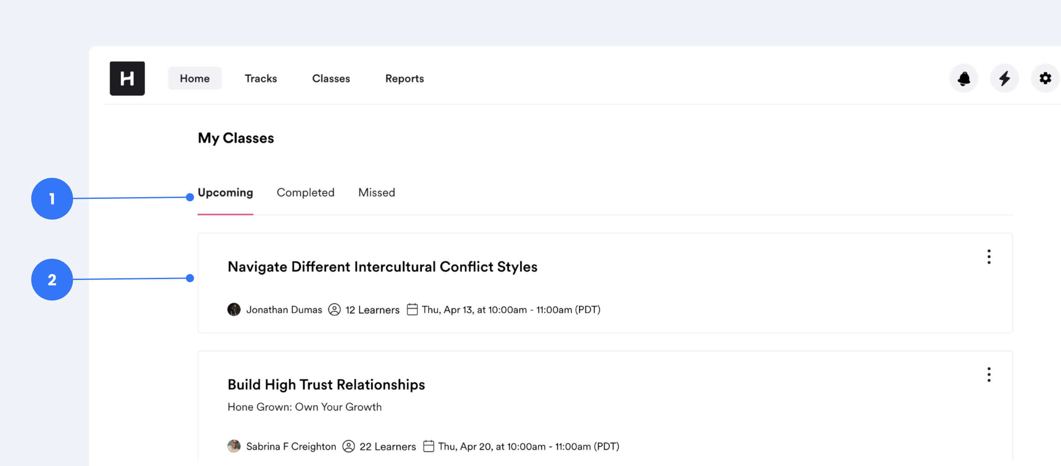Open three-dot menu for Build High Trust Relationships
This screenshot has width=1061, height=466.
click(989, 375)
